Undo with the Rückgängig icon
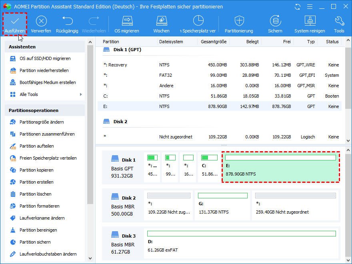Image resolution: width=352 pixels, height=264 pixels. (x=67, y=21)
